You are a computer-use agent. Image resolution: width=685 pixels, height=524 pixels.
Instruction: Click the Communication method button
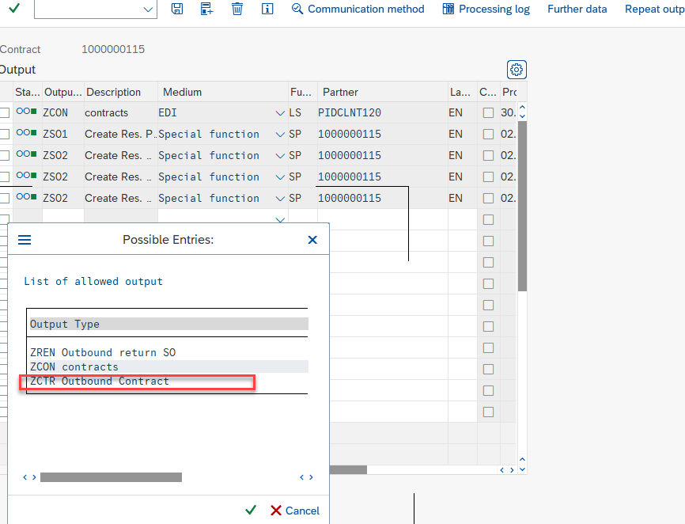[358, 9]
